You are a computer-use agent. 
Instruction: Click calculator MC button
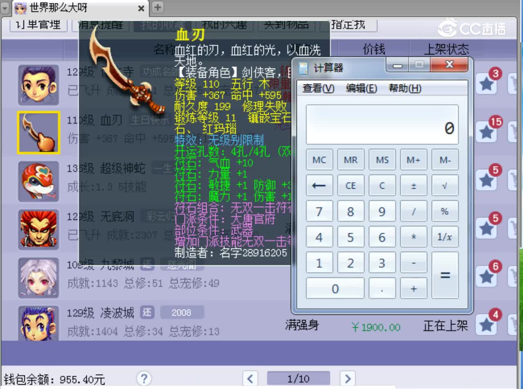click(319, 160)
